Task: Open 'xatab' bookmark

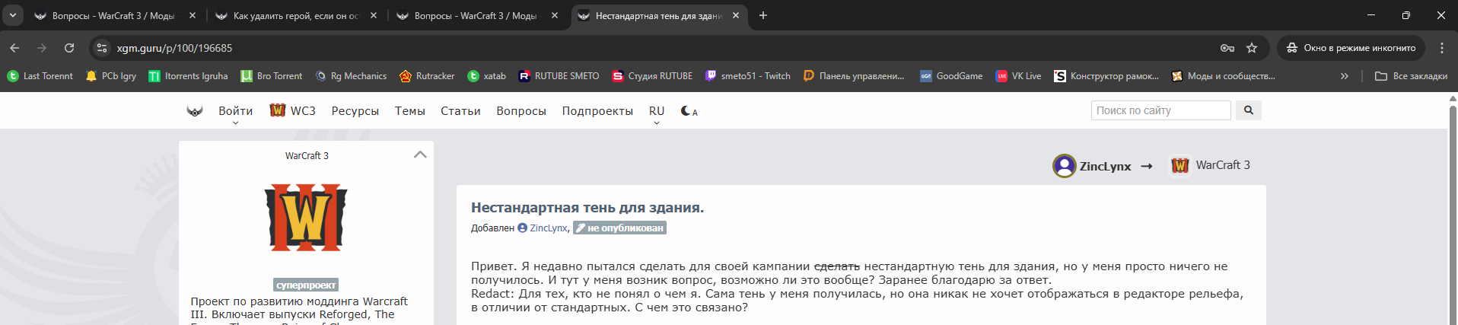Action: coord(486,76)
